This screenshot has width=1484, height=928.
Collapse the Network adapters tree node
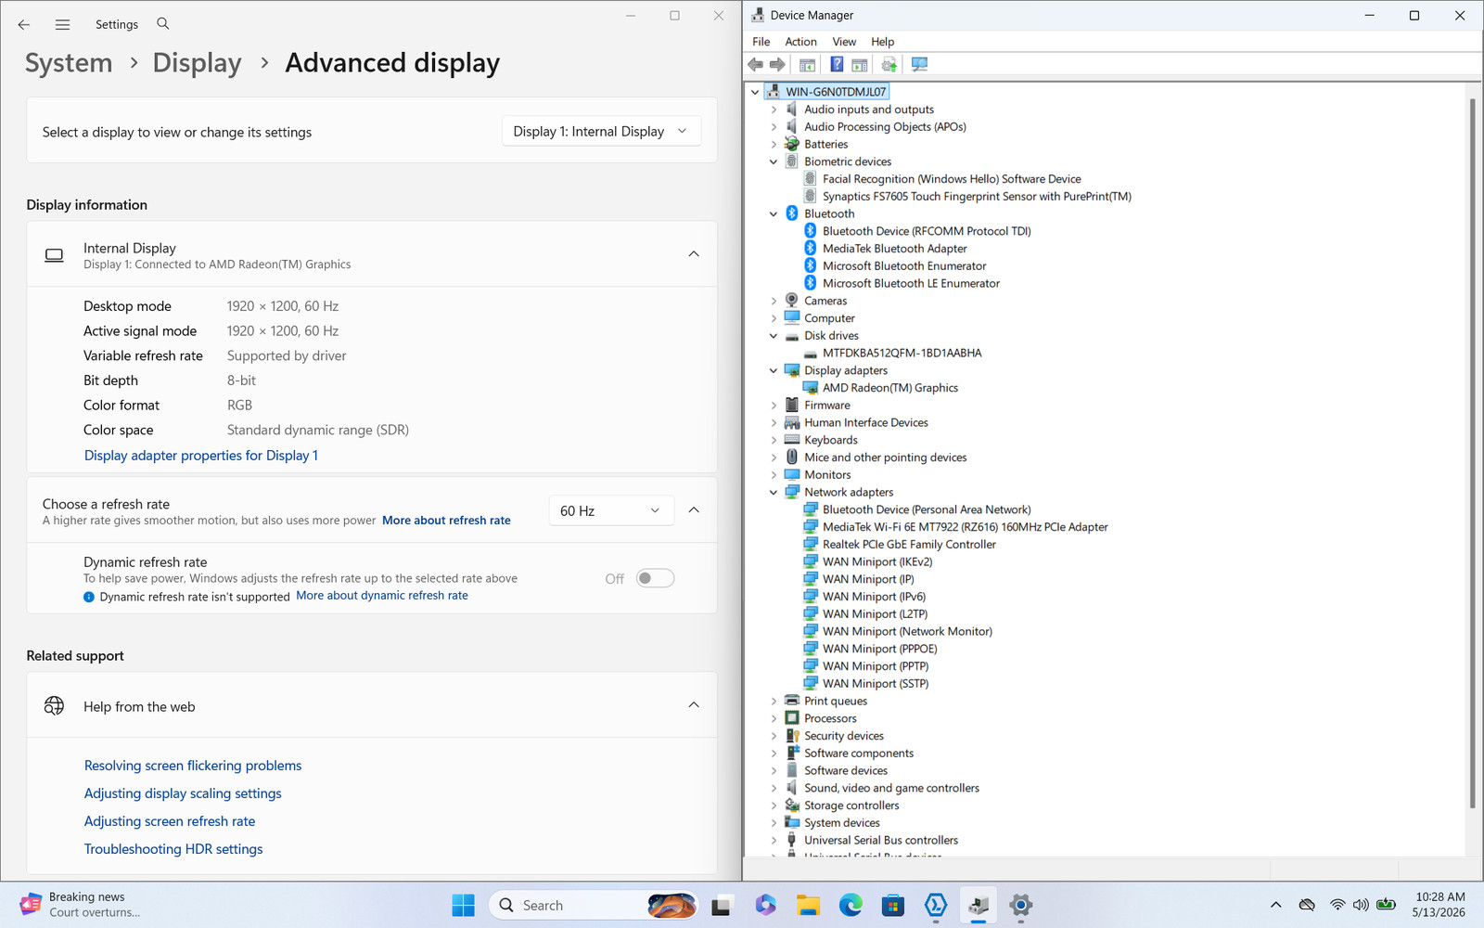click(x=774, y=493)
